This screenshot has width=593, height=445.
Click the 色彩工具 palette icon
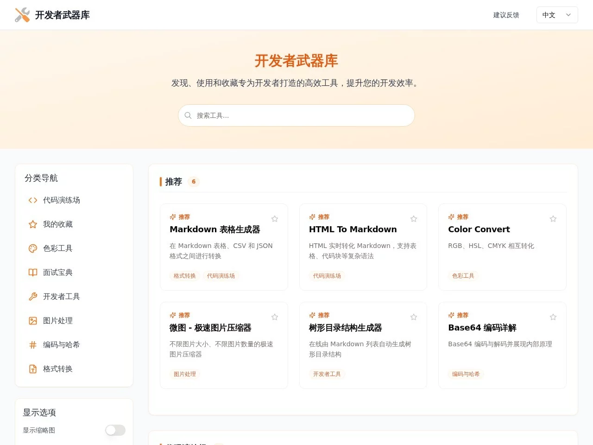pos(32,248)
